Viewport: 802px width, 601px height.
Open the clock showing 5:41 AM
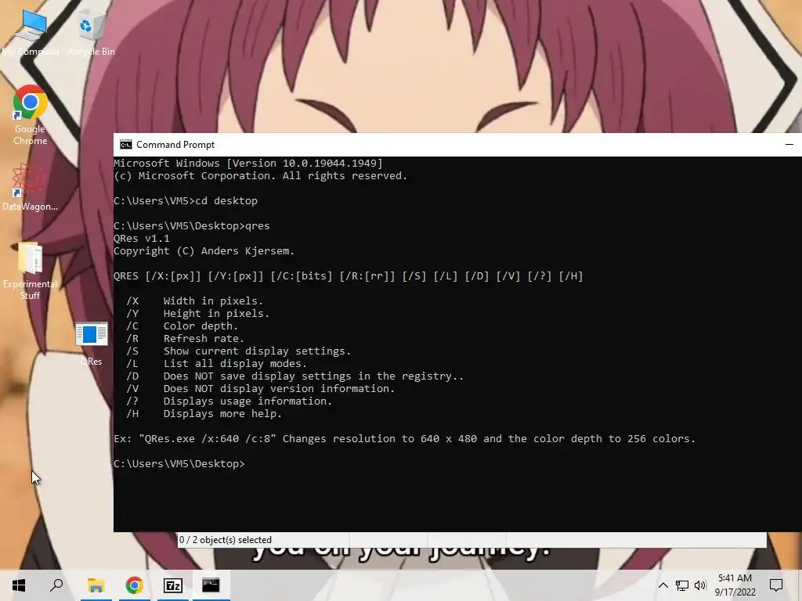[735, 585]
